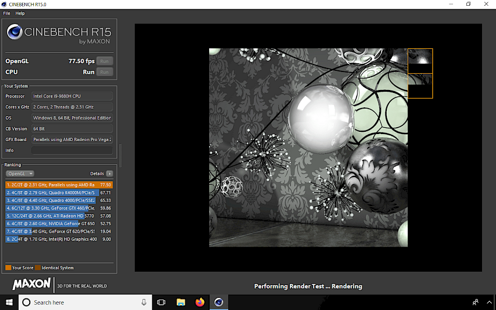Open Task View from taskbar
496x310 pixels.
point(161,302)
